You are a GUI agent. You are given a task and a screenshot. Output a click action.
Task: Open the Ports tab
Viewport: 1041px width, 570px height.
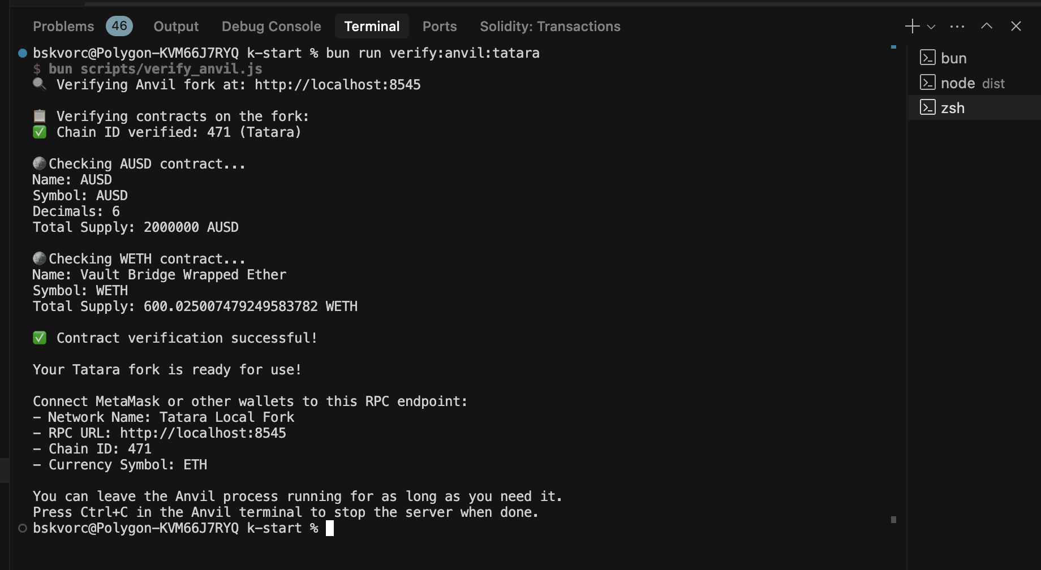[x=440, y=27]
